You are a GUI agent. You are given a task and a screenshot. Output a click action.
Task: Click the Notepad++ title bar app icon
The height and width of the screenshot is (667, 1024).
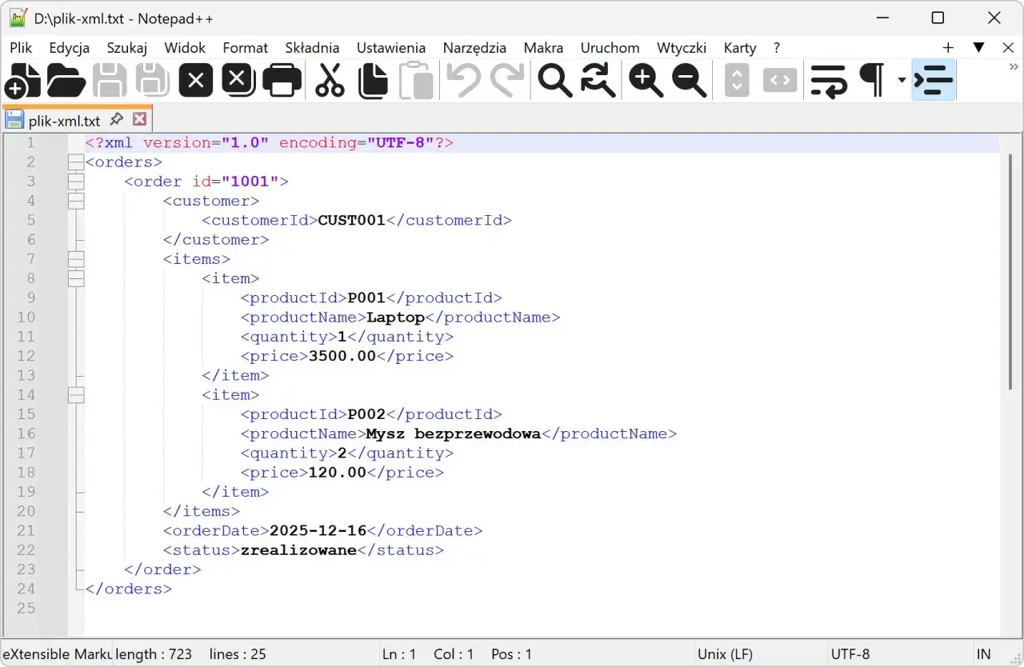coord(18,18)
